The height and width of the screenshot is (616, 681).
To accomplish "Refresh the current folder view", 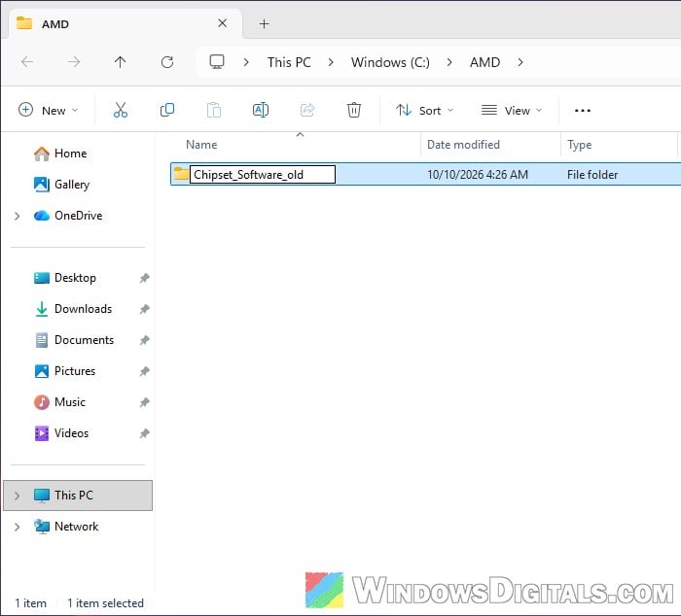I will [x=167, y=62].
